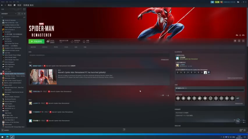Open last friend avatar in wishlist row
The height and width of the screenshot is (139, 248).
(x=209, y=73)
